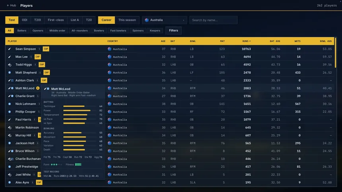
Task: Open Jackson Holt player name
Action: pos(25,143)
